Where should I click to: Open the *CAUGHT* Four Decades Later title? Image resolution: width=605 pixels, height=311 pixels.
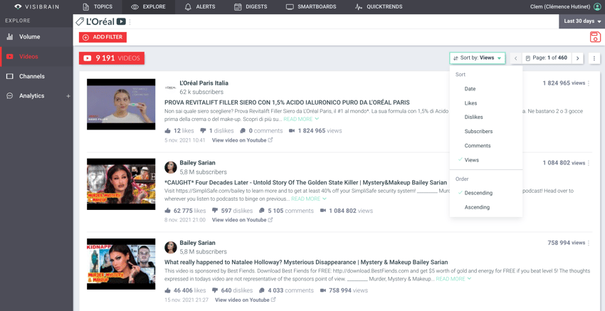(x=305, y=182)
